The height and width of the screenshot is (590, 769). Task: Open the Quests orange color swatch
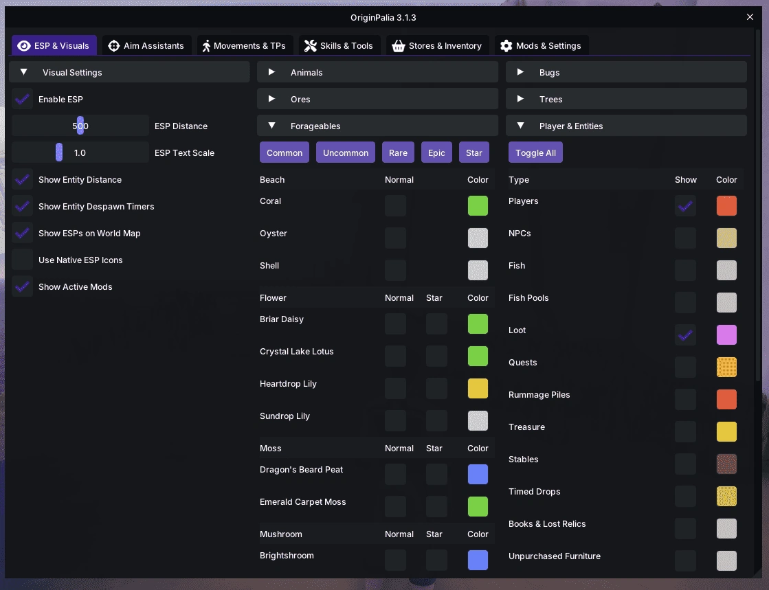click(x=726, y=367)
